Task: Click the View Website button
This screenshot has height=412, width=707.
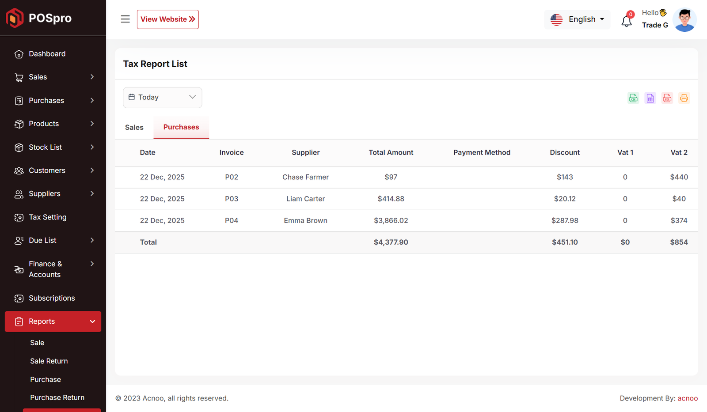Action: tap(167, 19)
